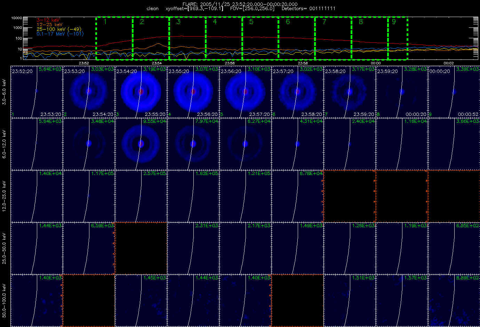Click the '6.78E+04' peak value label
The image size is (480, 327).
pos(311,174)
